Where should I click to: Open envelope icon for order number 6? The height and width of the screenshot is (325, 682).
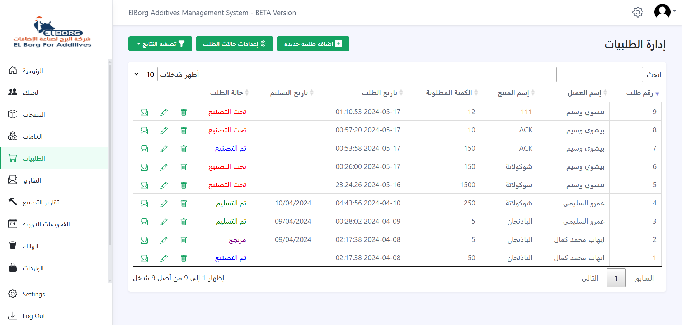[144, 167]
